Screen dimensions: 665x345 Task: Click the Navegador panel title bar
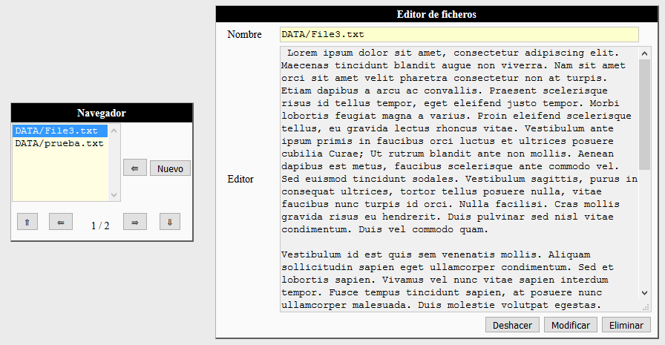[x=102, y=113]
